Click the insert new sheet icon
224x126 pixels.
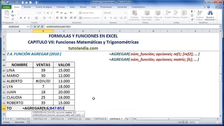127,119
